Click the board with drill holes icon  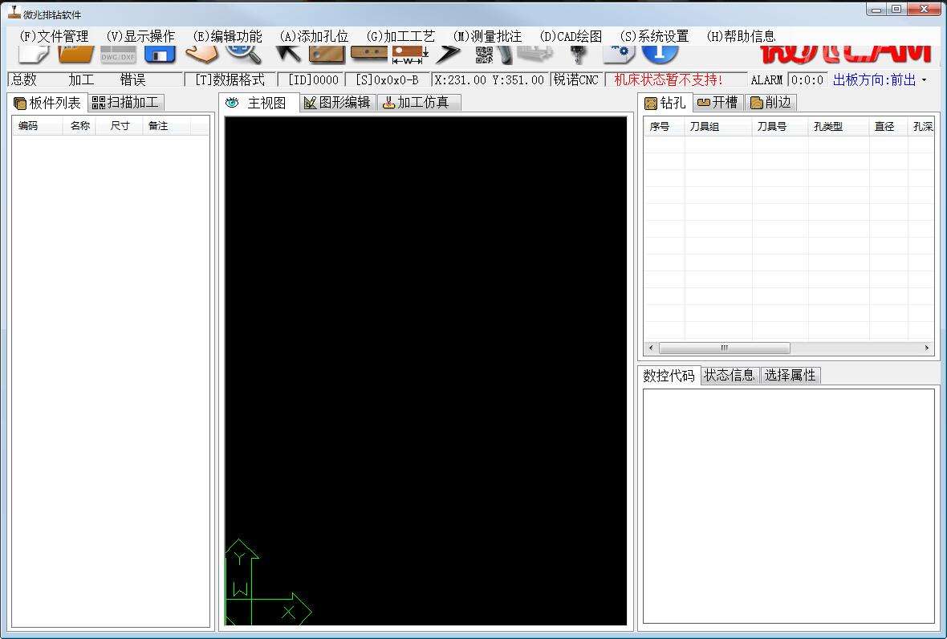coord(369,54)
